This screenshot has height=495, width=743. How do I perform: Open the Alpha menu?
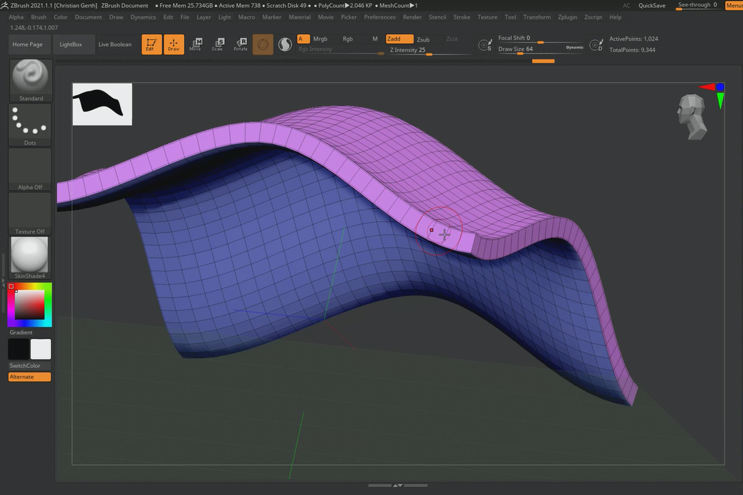pos(16,17)
